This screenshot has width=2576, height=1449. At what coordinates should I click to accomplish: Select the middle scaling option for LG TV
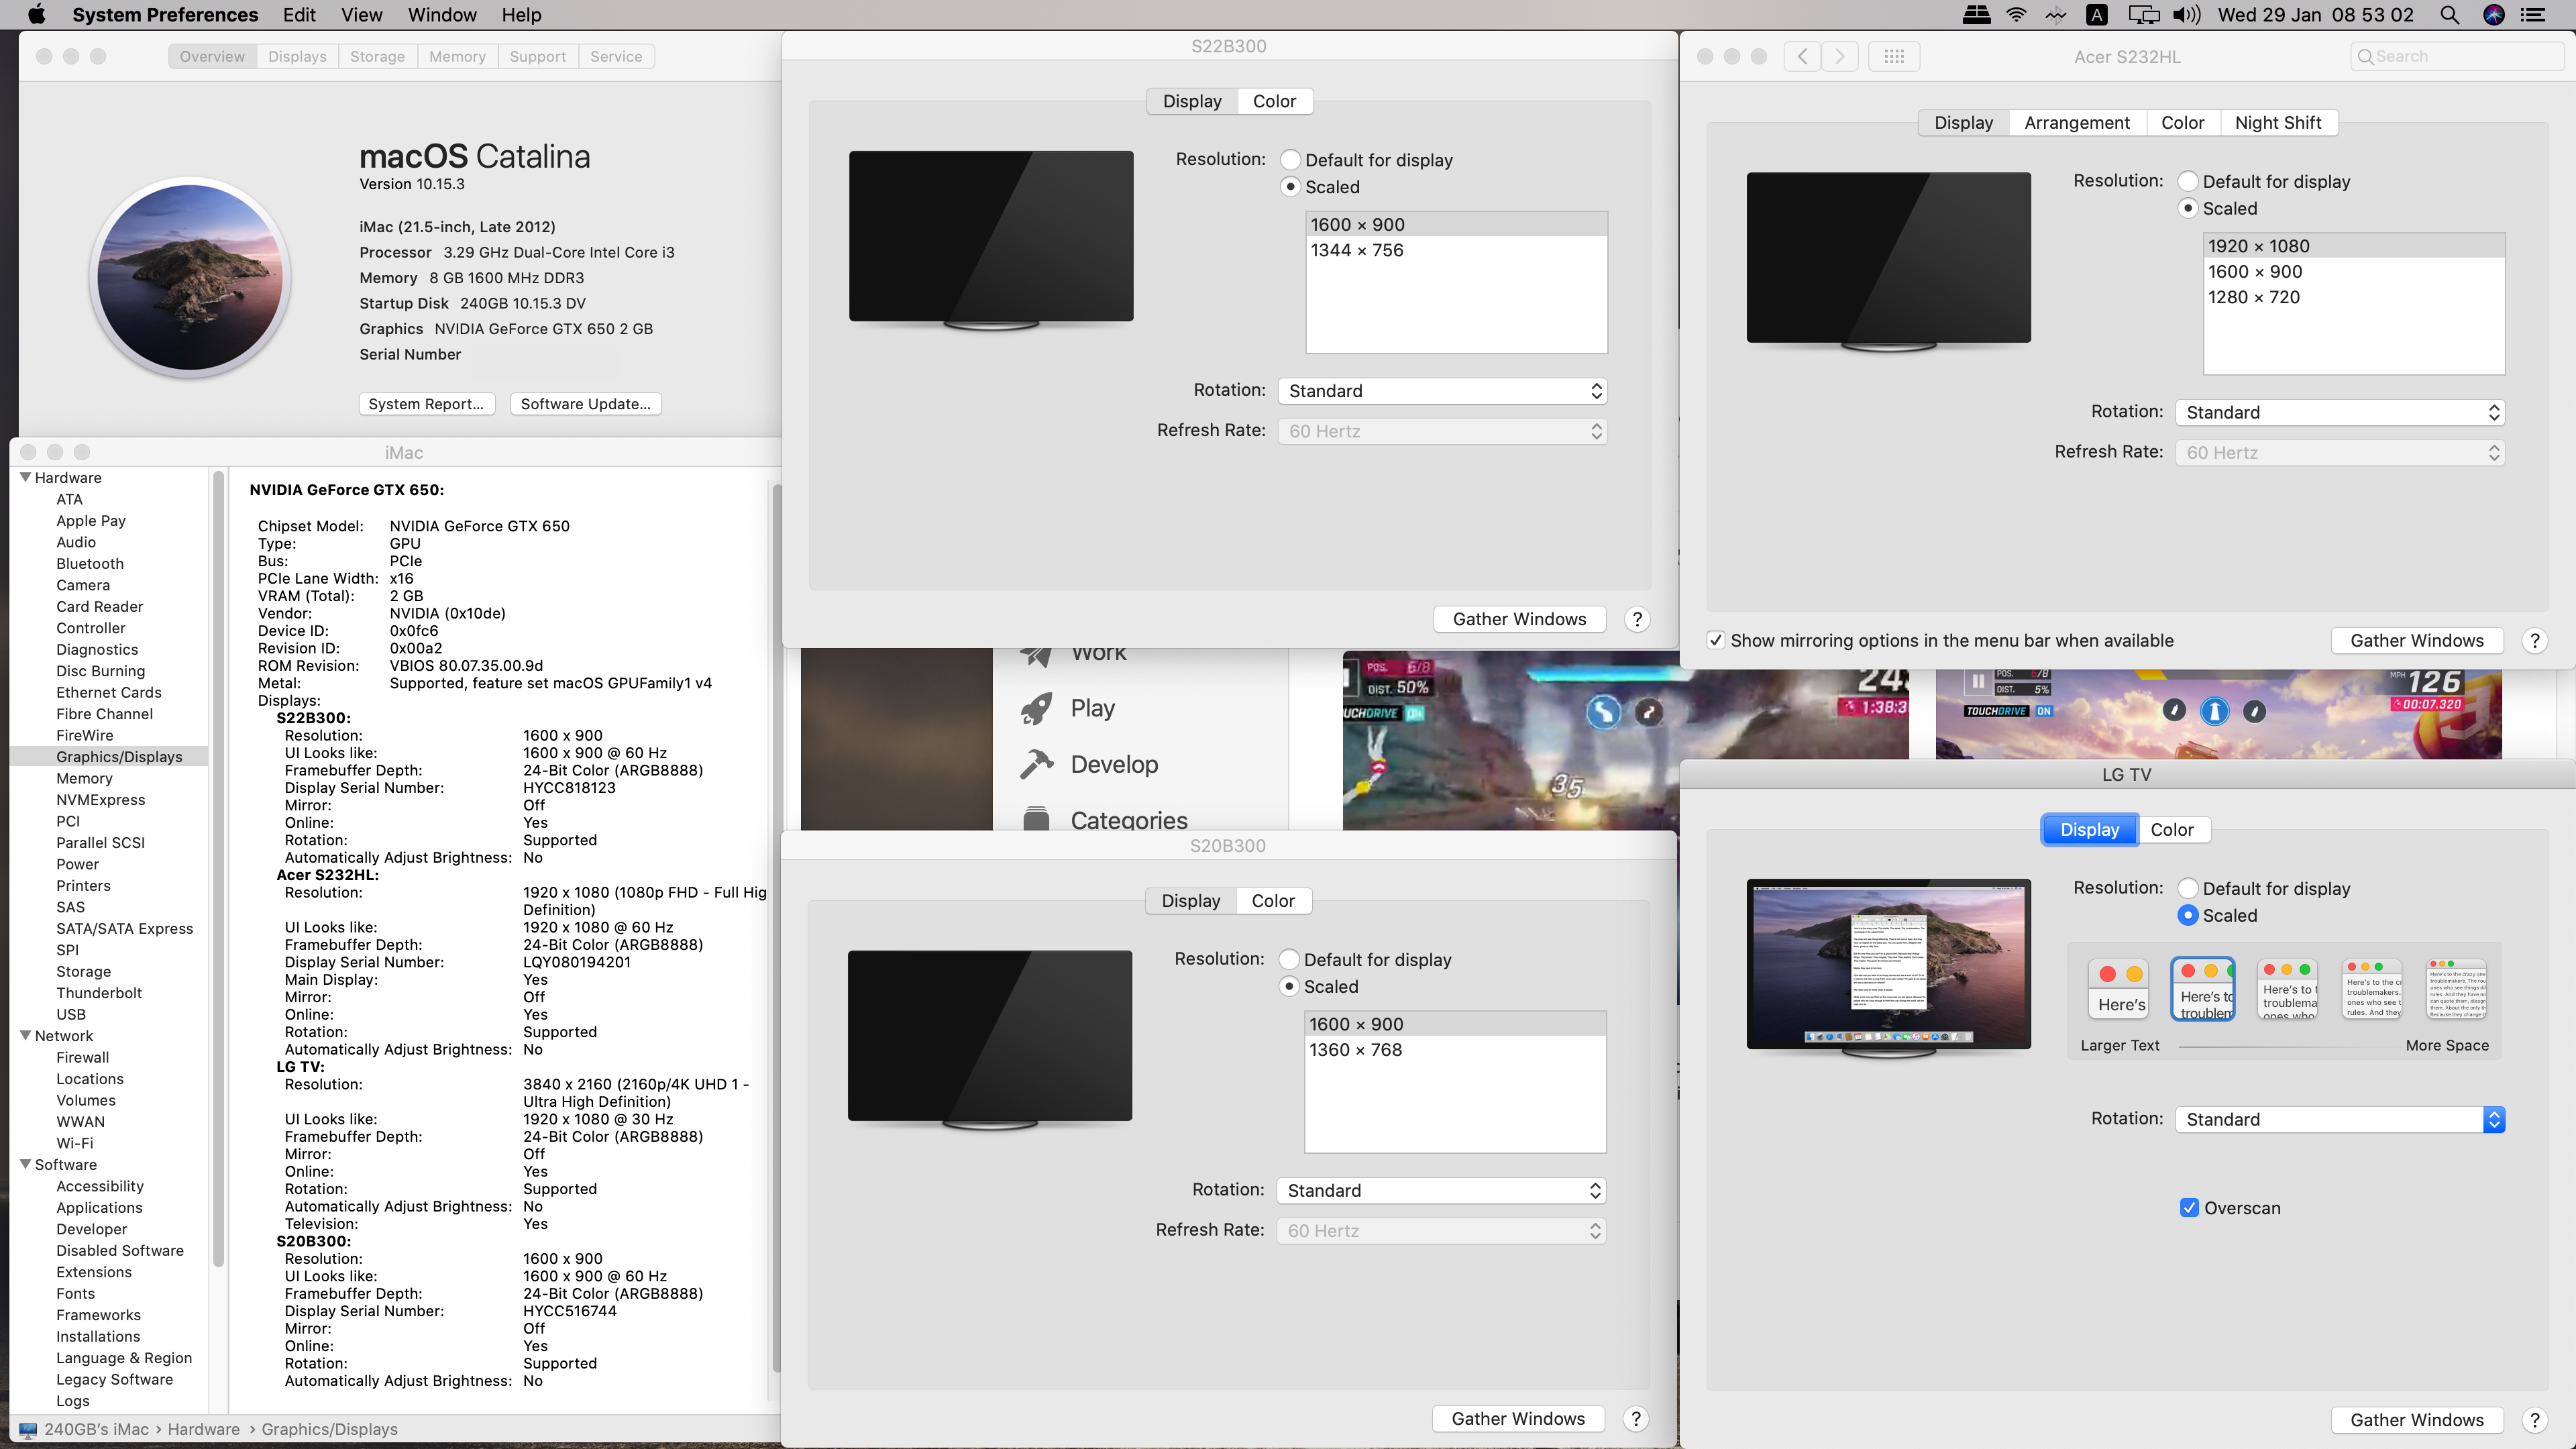[2288, 988]
